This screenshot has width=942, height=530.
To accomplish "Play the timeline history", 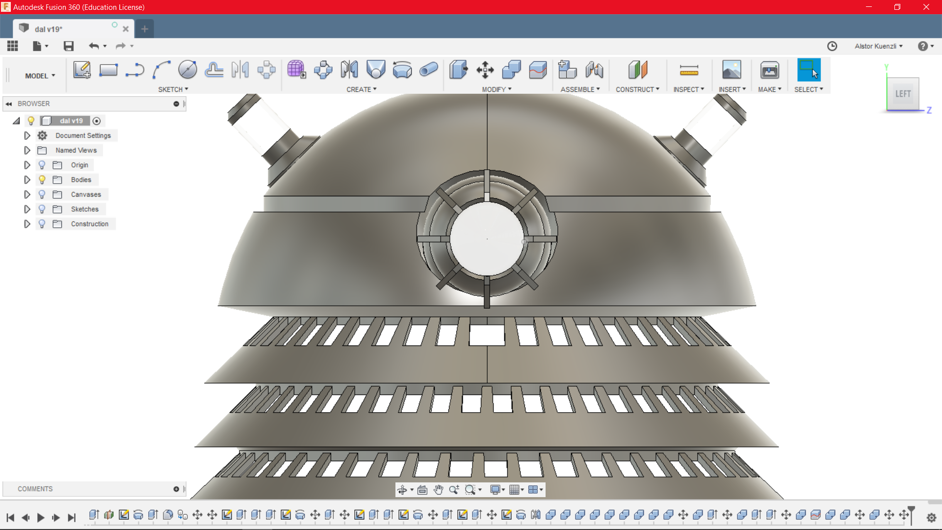I will (x=41, y=517).
